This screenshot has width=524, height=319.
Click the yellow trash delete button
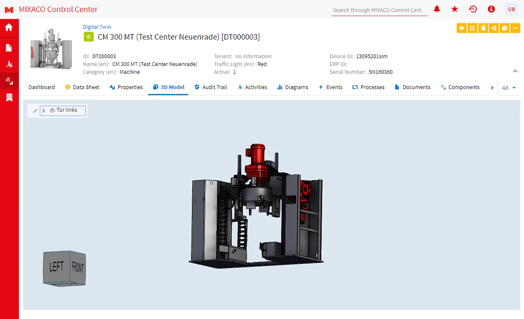click(483, 28)
